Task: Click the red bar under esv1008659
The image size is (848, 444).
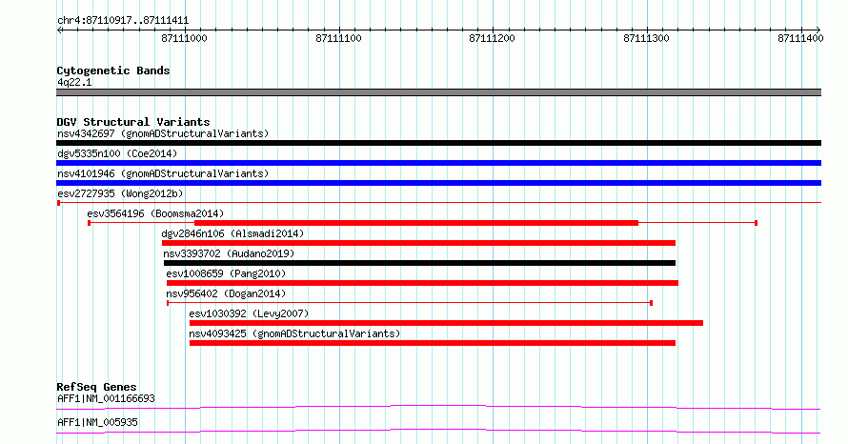Action: pyautogui.click(x=422, y=283)
